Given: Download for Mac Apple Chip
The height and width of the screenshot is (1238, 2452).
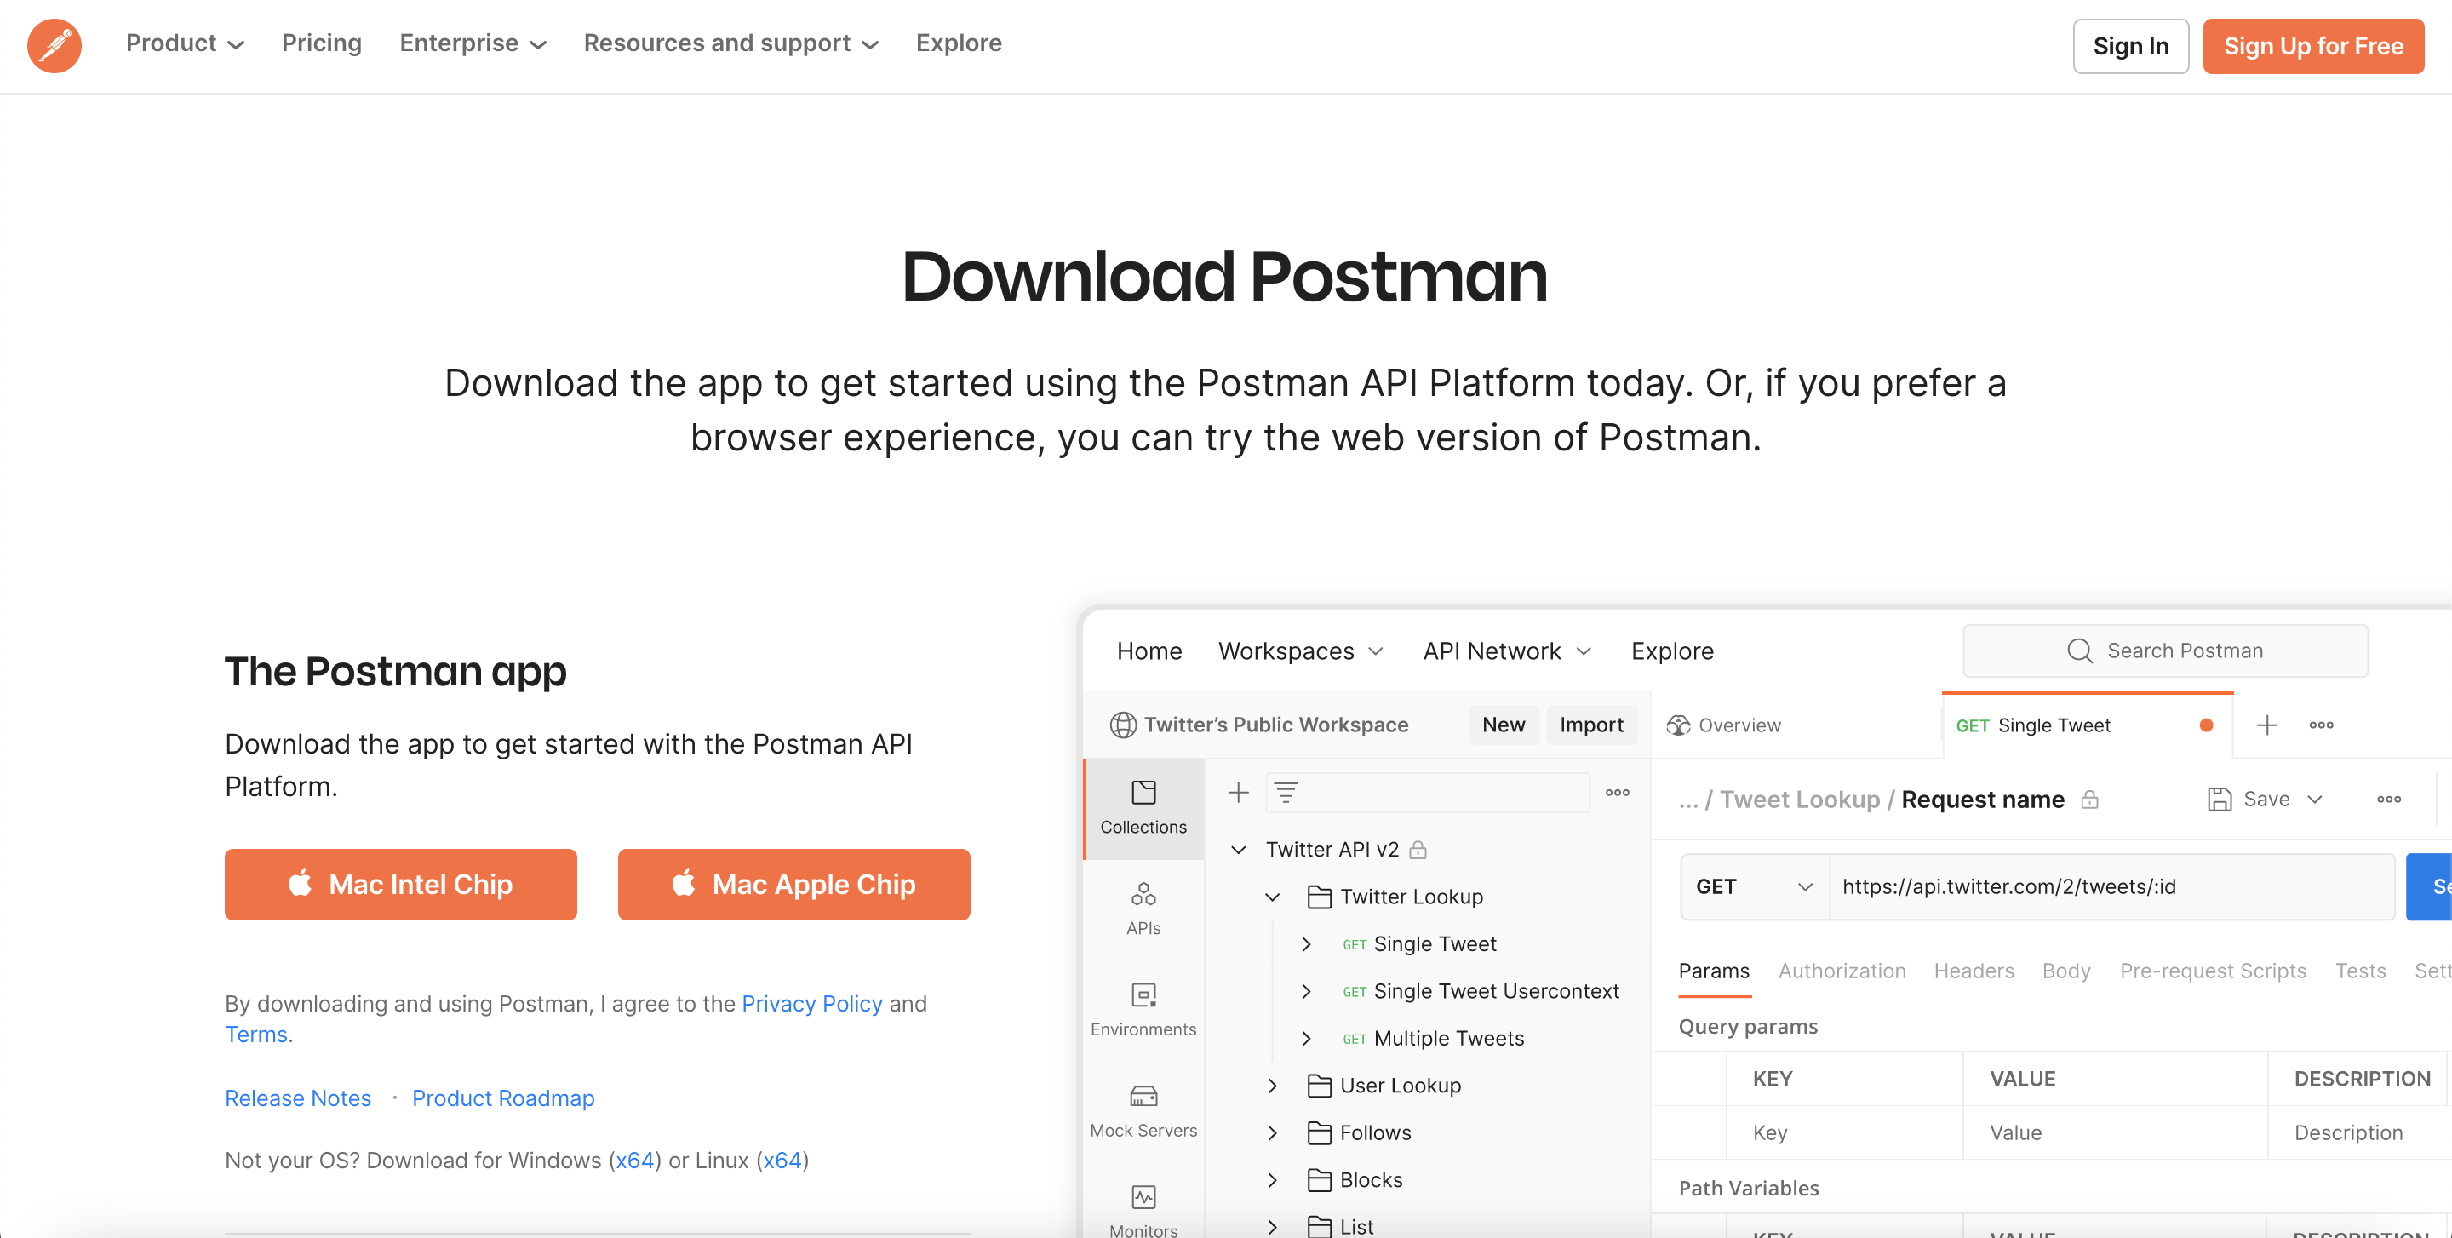Looking at the screenshot, I should pyautogui.click(x=793, y=884).
